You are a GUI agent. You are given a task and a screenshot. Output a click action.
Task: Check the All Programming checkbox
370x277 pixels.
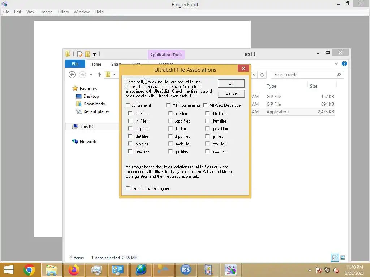tap(168, 105)
